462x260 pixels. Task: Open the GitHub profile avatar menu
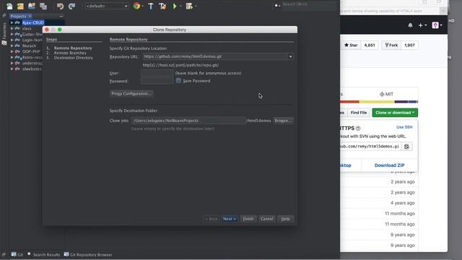[x=437, y=25]
